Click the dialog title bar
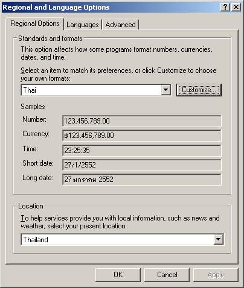The image size is (244, 288). point(111,7)
